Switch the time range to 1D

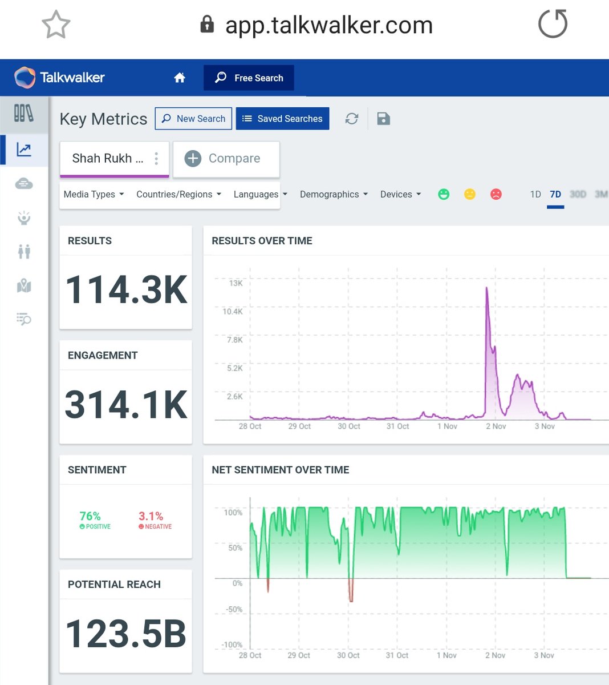(x=535, y=194)
